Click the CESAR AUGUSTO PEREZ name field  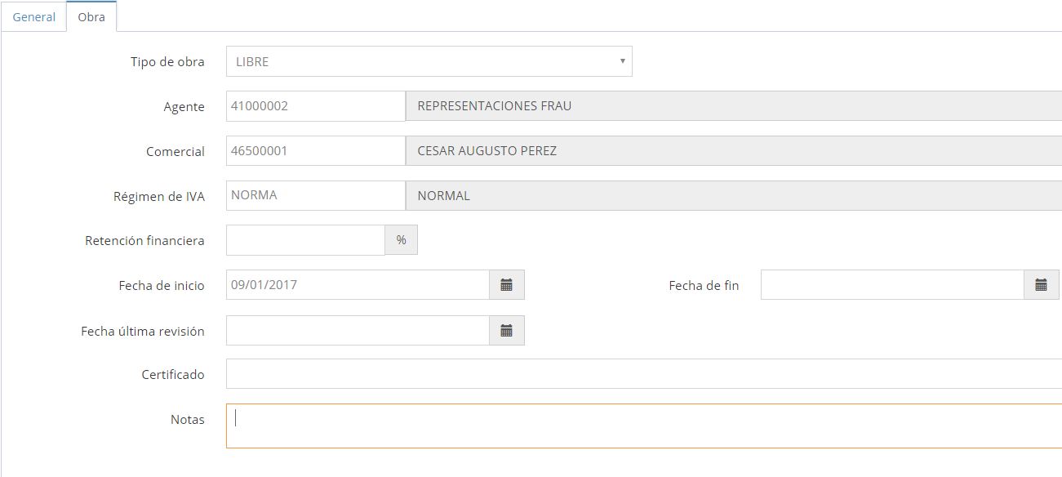(x=733, y=151)
